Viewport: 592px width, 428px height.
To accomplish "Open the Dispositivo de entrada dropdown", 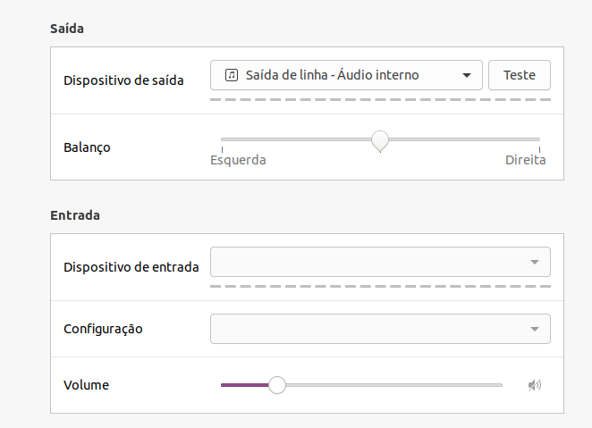I will [x=380, y=262].
